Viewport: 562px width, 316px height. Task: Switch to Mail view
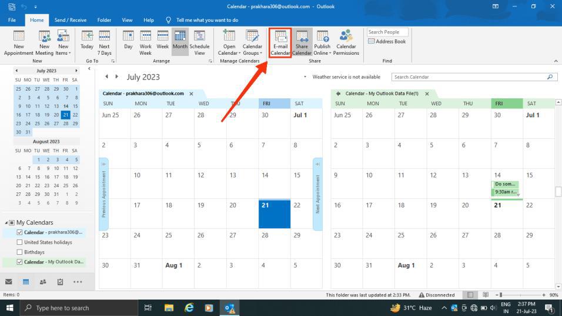pyautogui.click(x=9, y=282)
